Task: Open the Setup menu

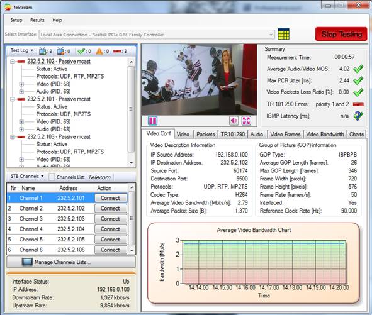Action: [x=16, y=20]
